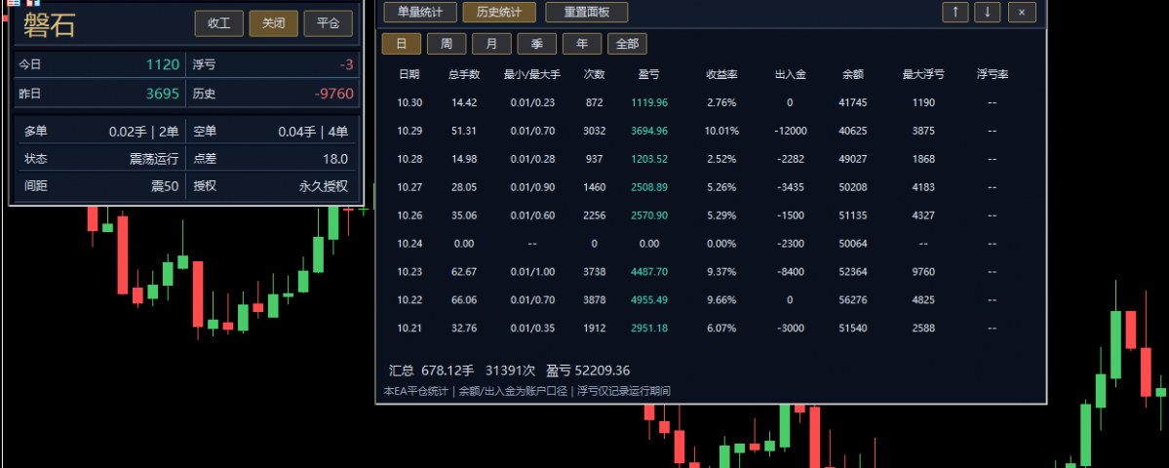The width and height of the screenshot is (1169, 468).
Task: Move statistics panel up with ↑ arrow
Action: (955, 12)
